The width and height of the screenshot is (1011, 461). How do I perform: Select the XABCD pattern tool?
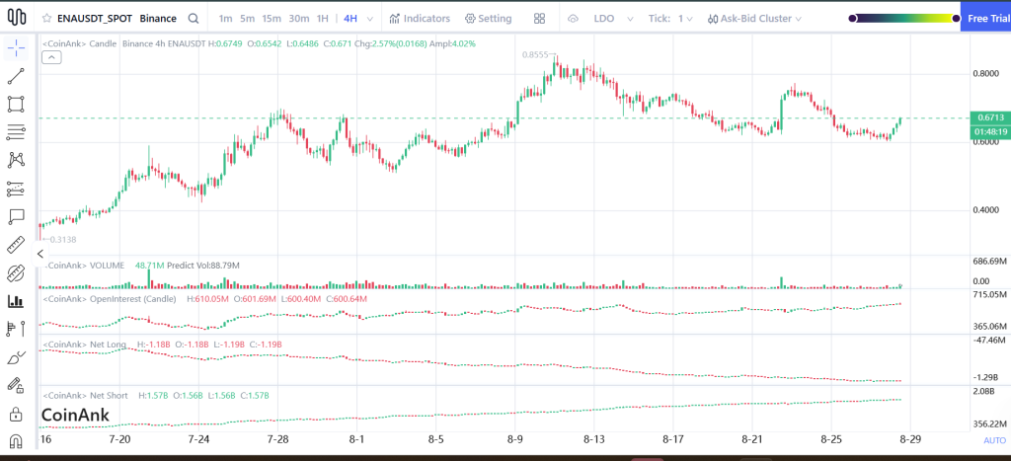click(x=16, y=160)
